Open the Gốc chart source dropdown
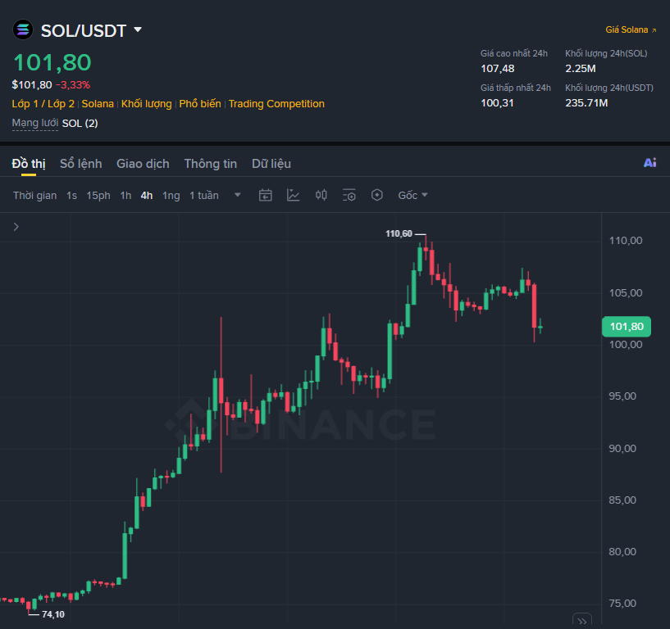Screen dimensions: 670x629 [412, 195]
